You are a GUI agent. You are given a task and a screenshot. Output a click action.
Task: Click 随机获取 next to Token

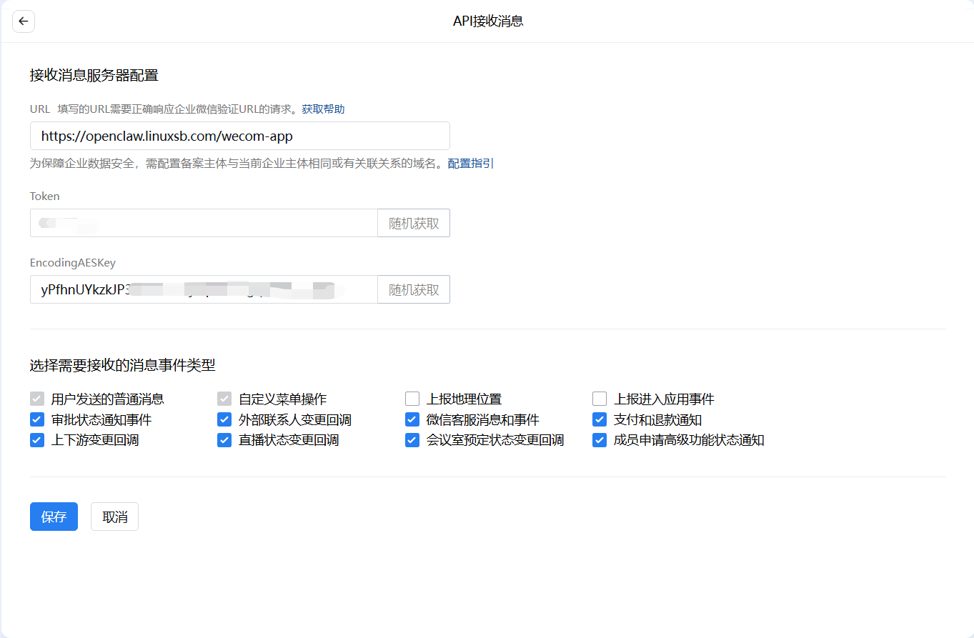[x=414, y=223]
